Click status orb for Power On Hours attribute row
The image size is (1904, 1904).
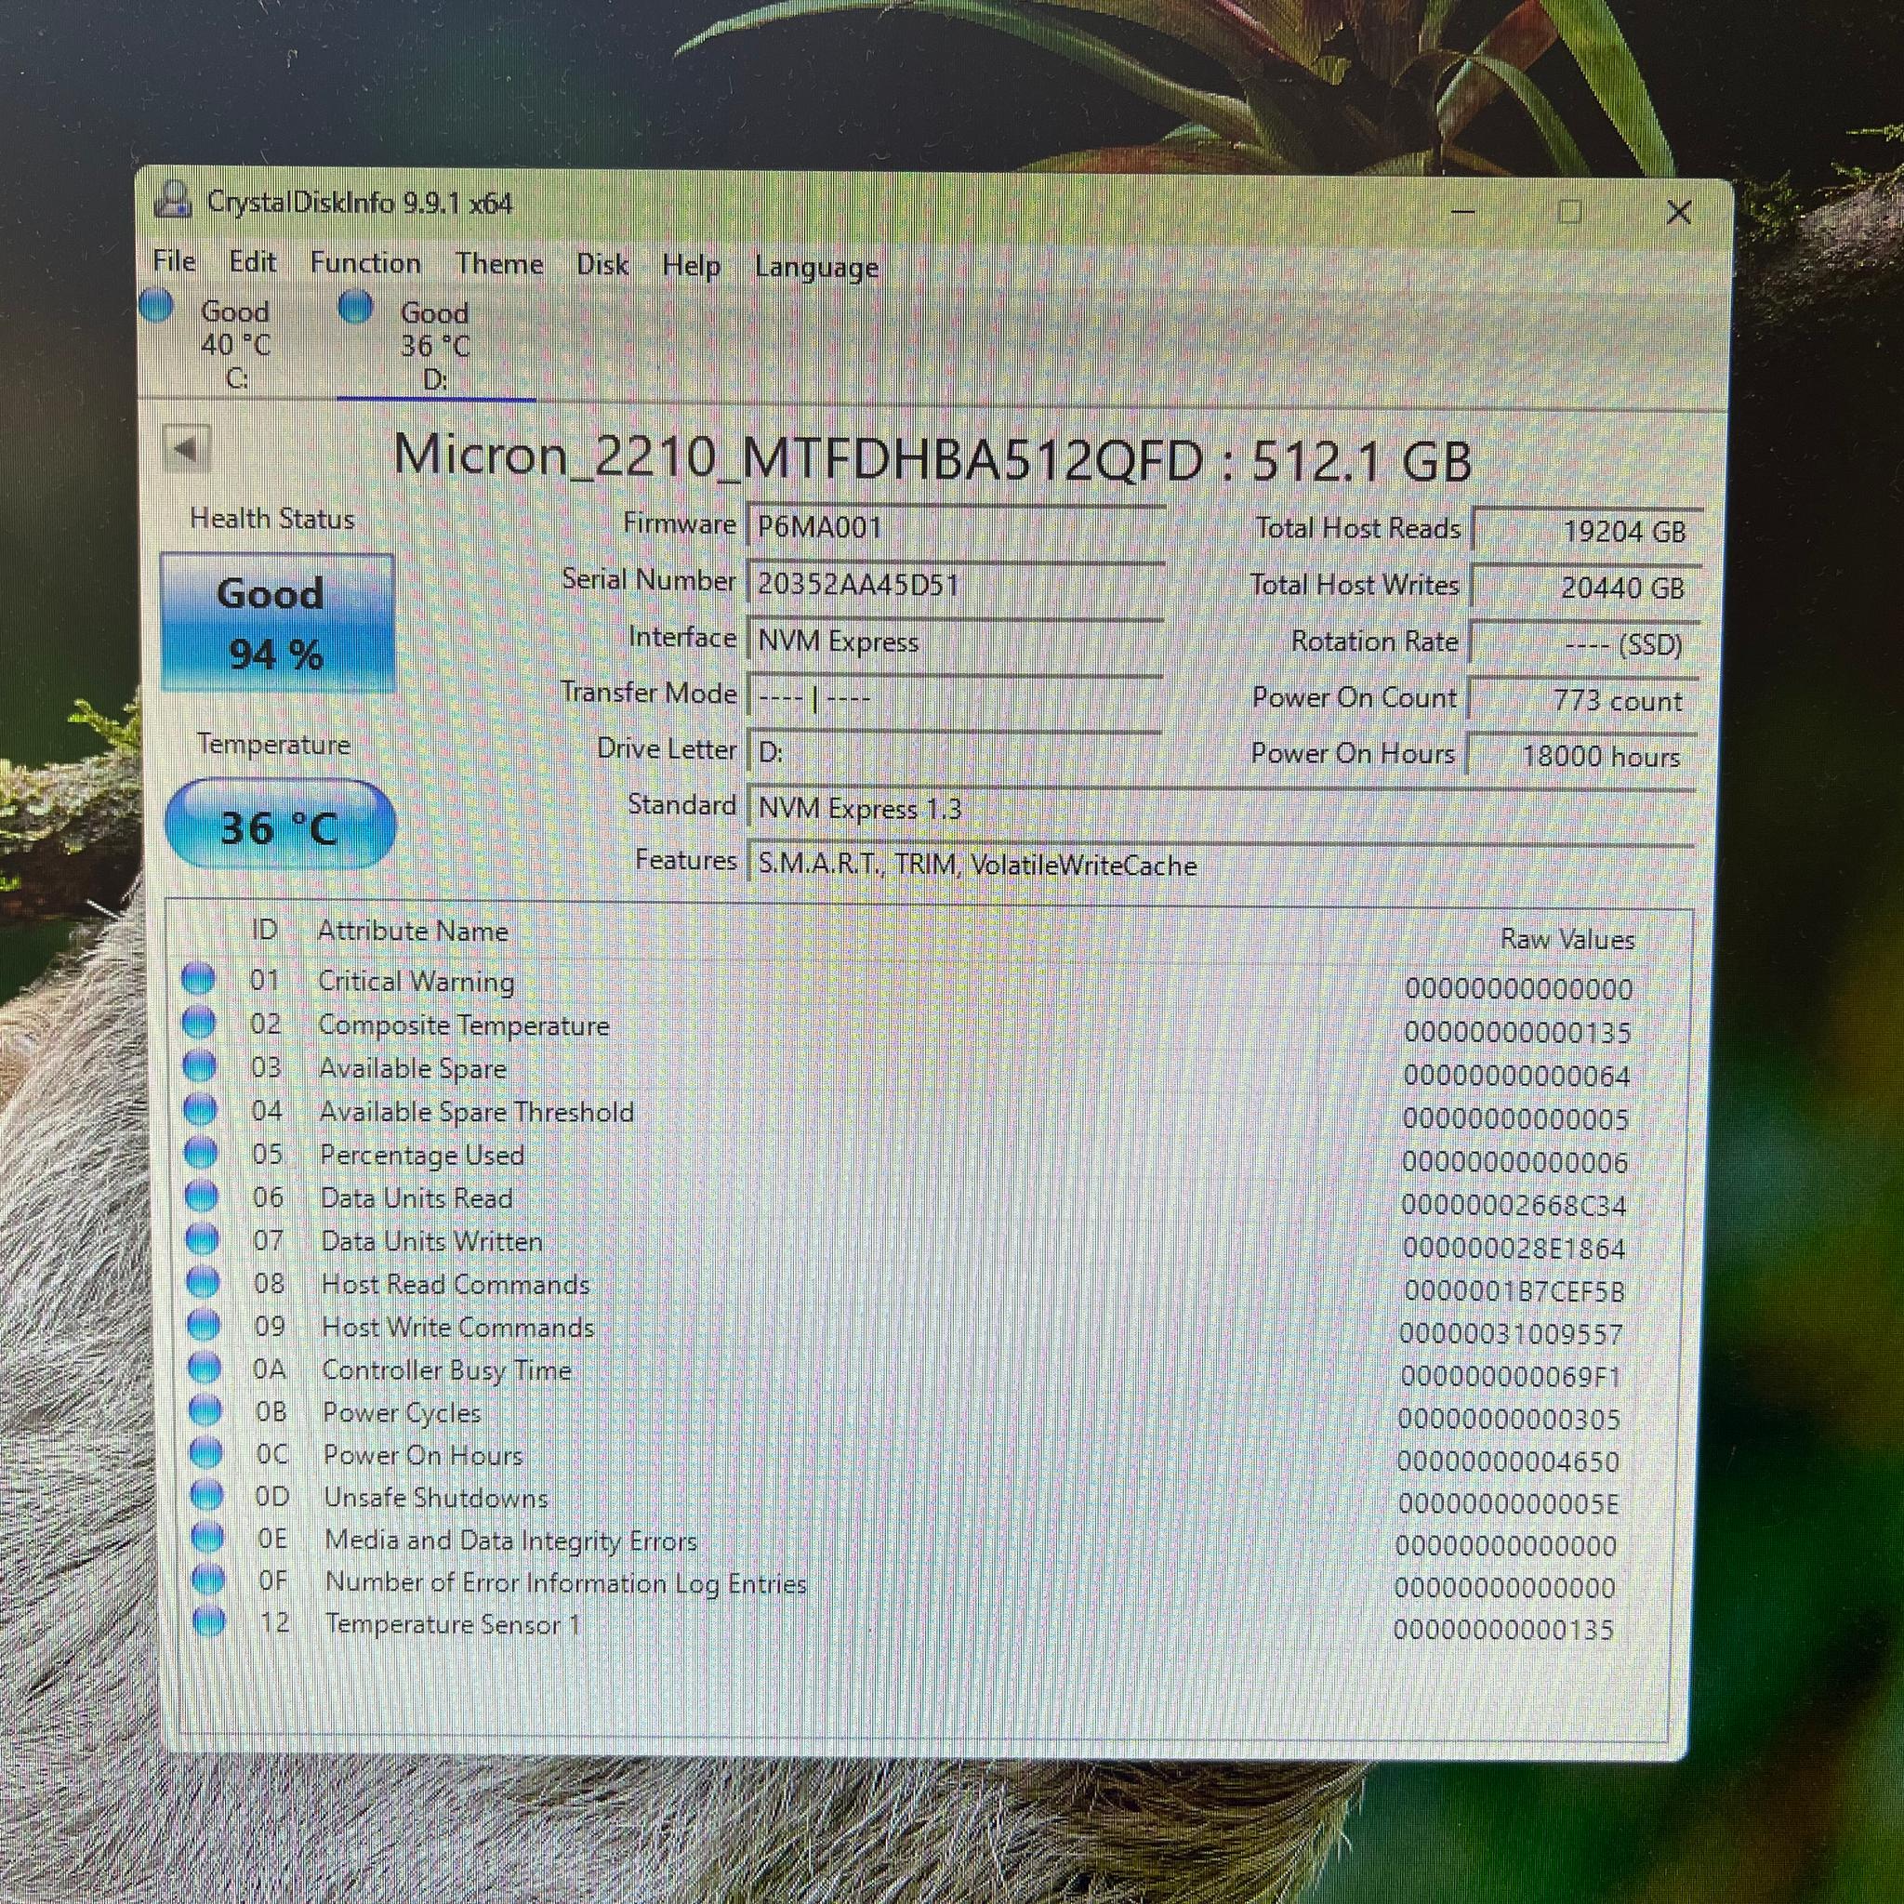[206, 1453]
